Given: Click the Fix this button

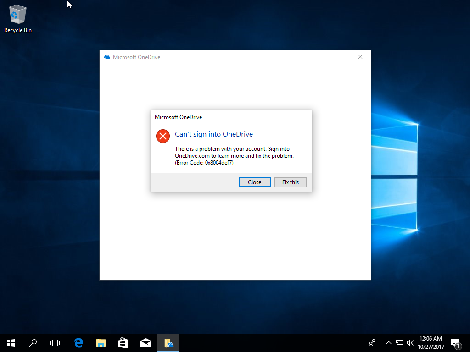Looking at the screenshot, I should click(290, 182).
